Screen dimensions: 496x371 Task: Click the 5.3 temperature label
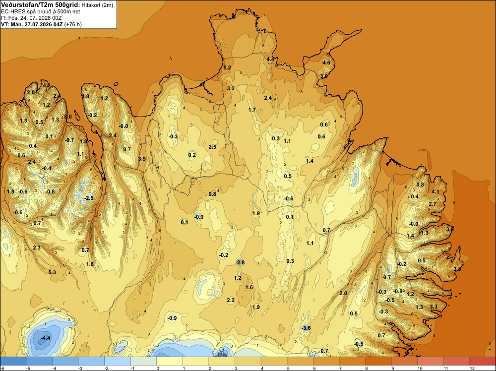tap(52, 272)
